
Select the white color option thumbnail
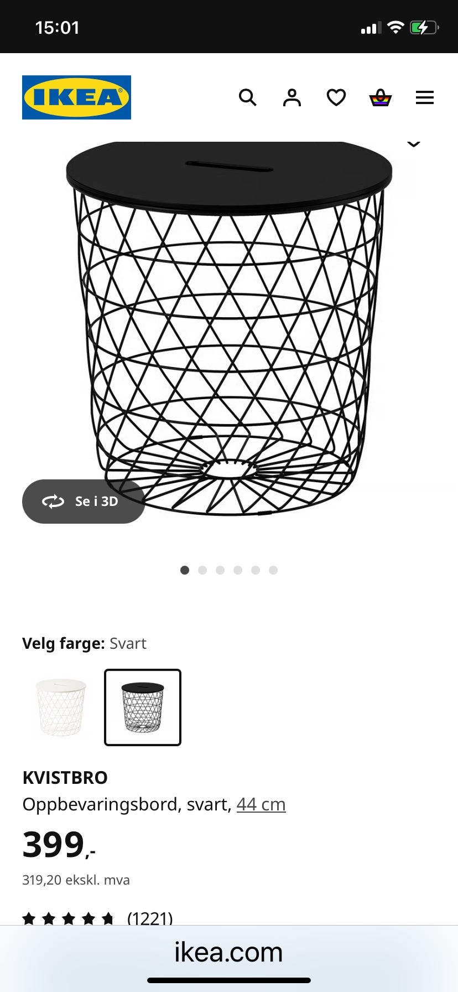pos(61,707)
